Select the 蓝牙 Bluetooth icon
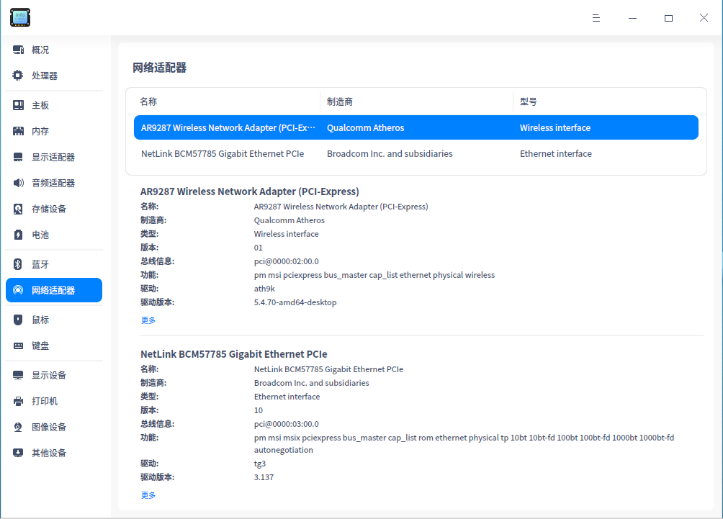This screenshot has width=723, height=519. point(18,264)
